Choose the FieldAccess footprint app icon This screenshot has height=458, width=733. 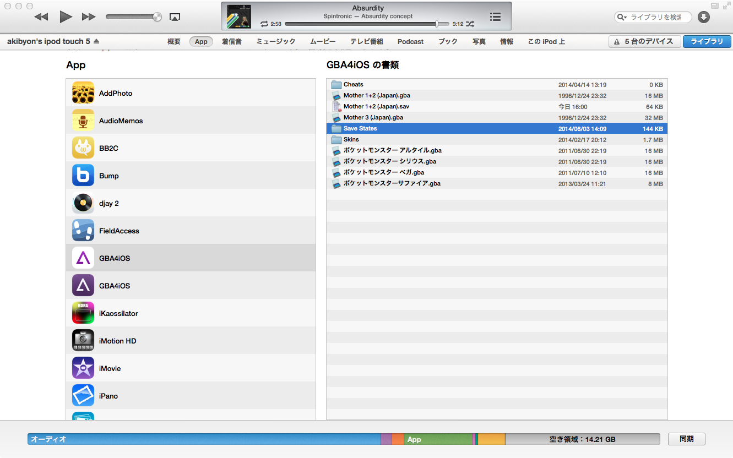(83, 231)
